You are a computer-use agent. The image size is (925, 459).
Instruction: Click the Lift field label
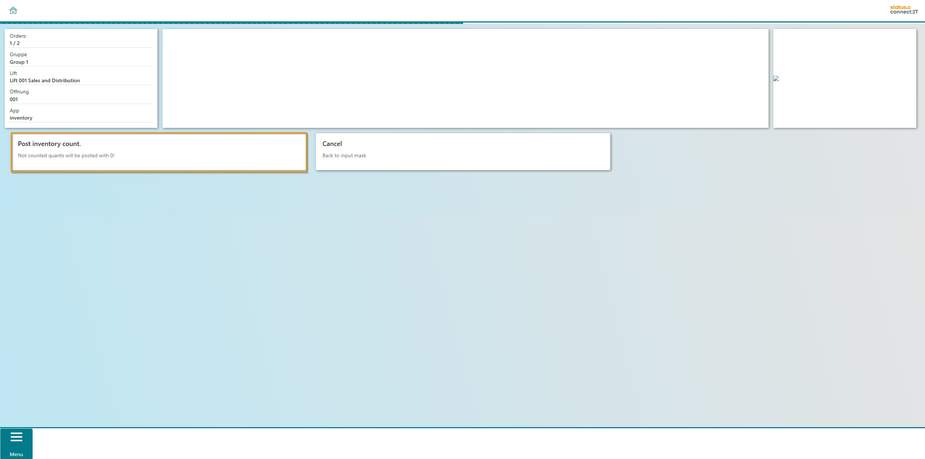coord(13,73)
